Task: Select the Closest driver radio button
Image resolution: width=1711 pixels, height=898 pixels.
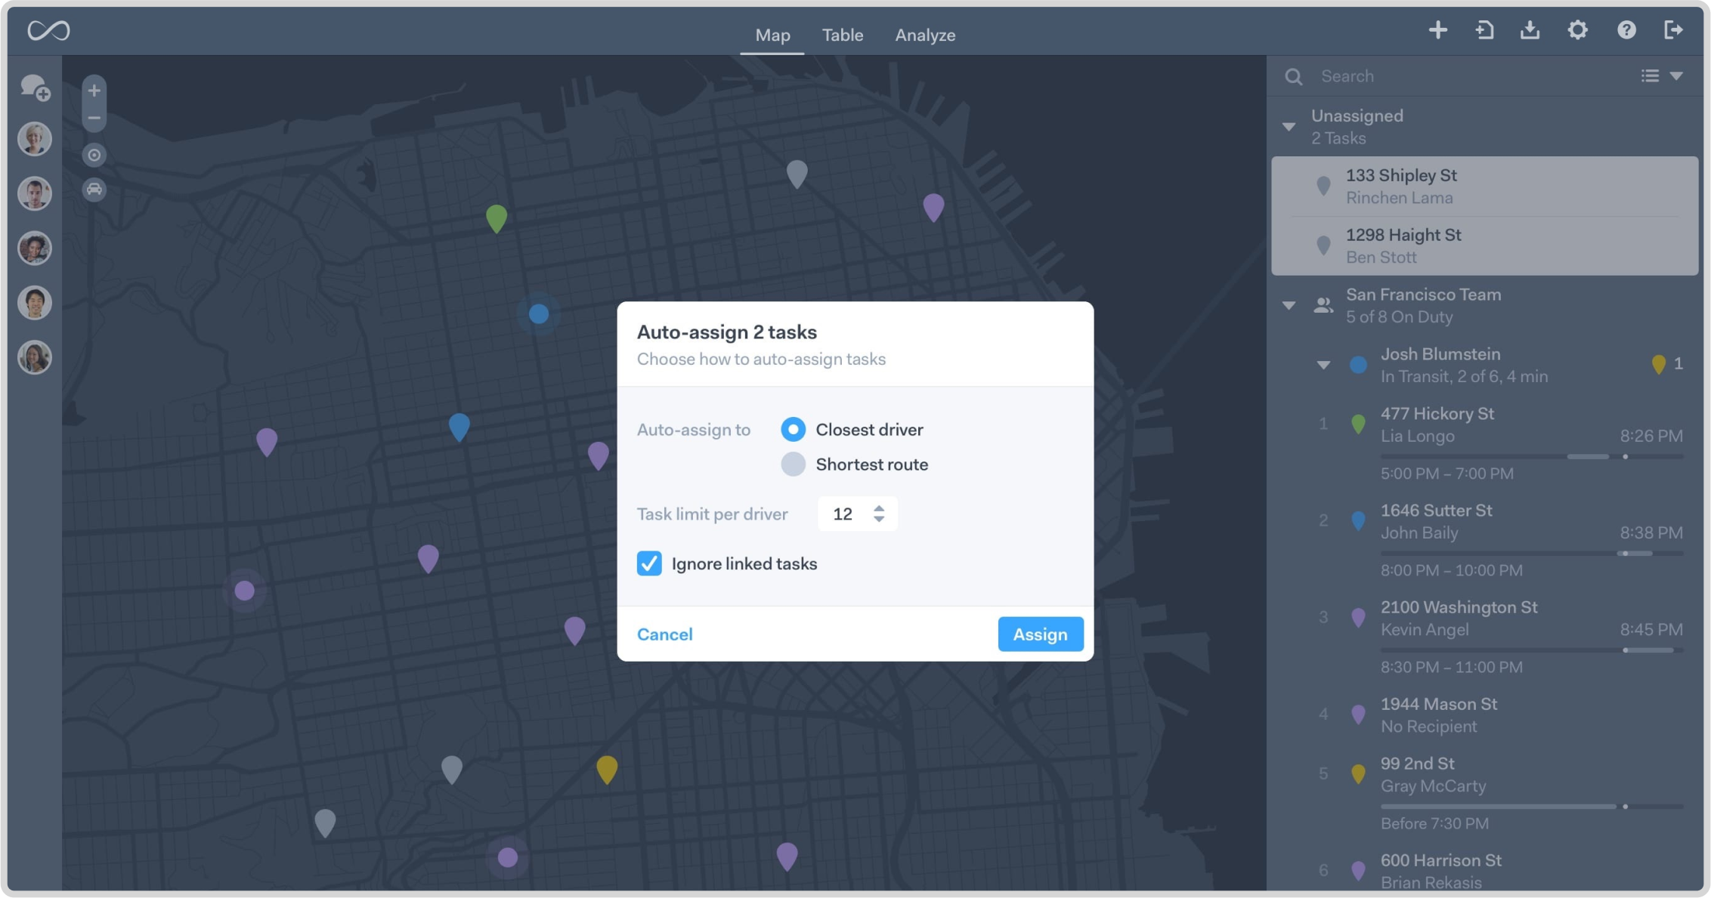Action: click(791, 429)
